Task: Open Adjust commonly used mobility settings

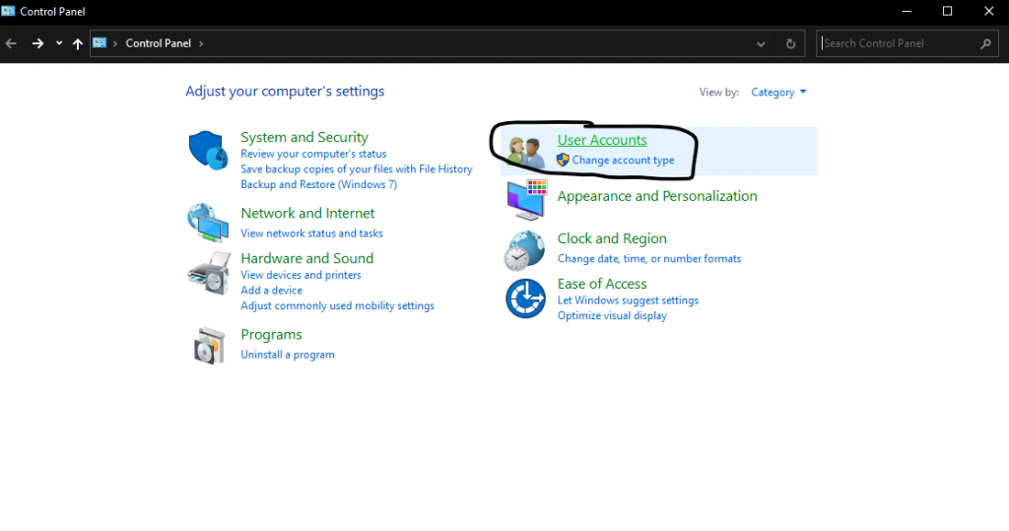Action: click(337, 305)
